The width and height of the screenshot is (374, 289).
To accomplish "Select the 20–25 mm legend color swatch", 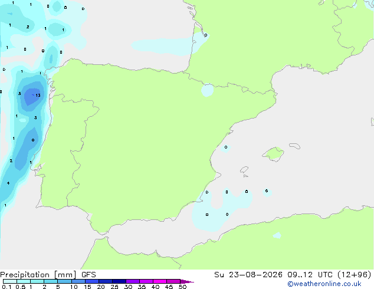I will pyautogui.click(x=105, y=281).
